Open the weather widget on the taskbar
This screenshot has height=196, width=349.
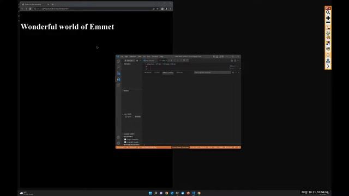27,193
